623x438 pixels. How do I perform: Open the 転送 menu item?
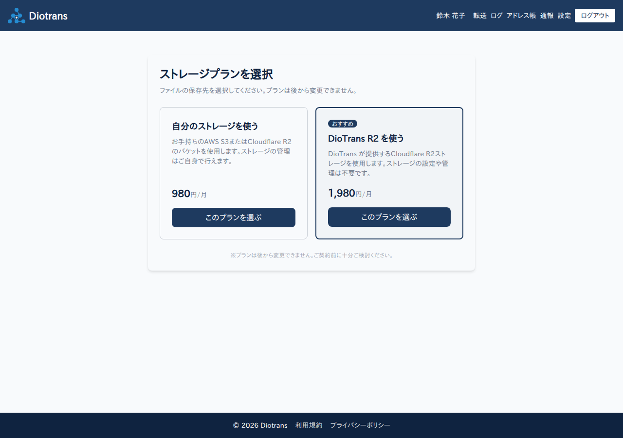pos(480,16)
